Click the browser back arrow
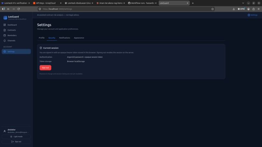 click(x=8, y=9)
